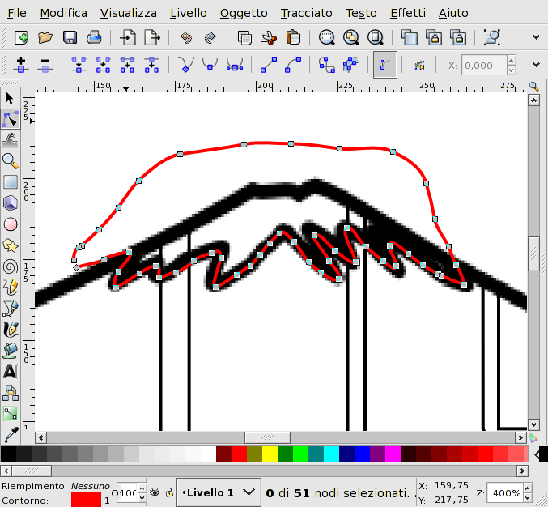This screenshot has width=548, height=507.
Task: Convert object to path
Action: tap(327, 65)
